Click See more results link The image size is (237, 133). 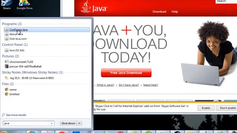16,115
